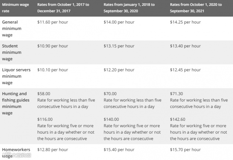Click the $140.00 hunting guide rate
The height and width of the screenshot is (160, 233).
(x=111, y=119)
